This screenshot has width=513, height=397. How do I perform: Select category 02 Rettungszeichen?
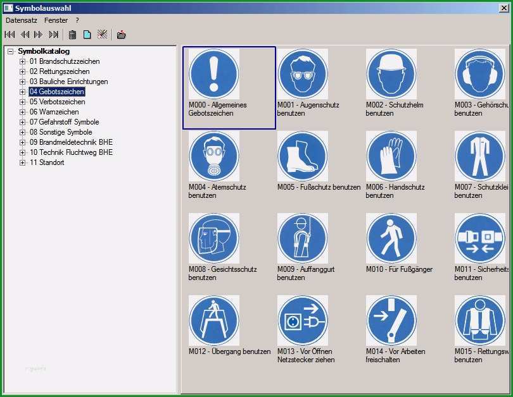point(60,71)
